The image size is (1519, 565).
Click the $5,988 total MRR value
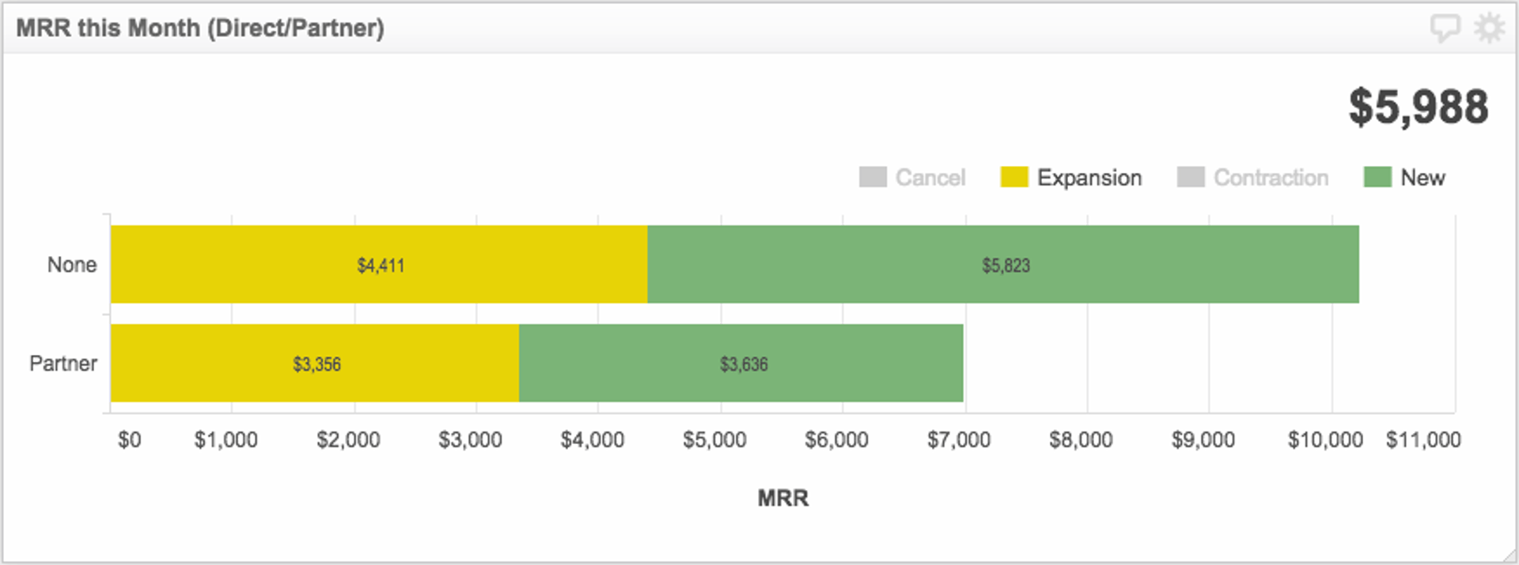pyautogui.click(x=1418, y=107)
